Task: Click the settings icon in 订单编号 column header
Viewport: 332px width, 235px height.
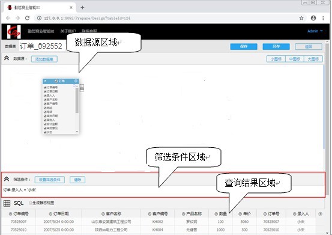Action: tap(10, 214)
